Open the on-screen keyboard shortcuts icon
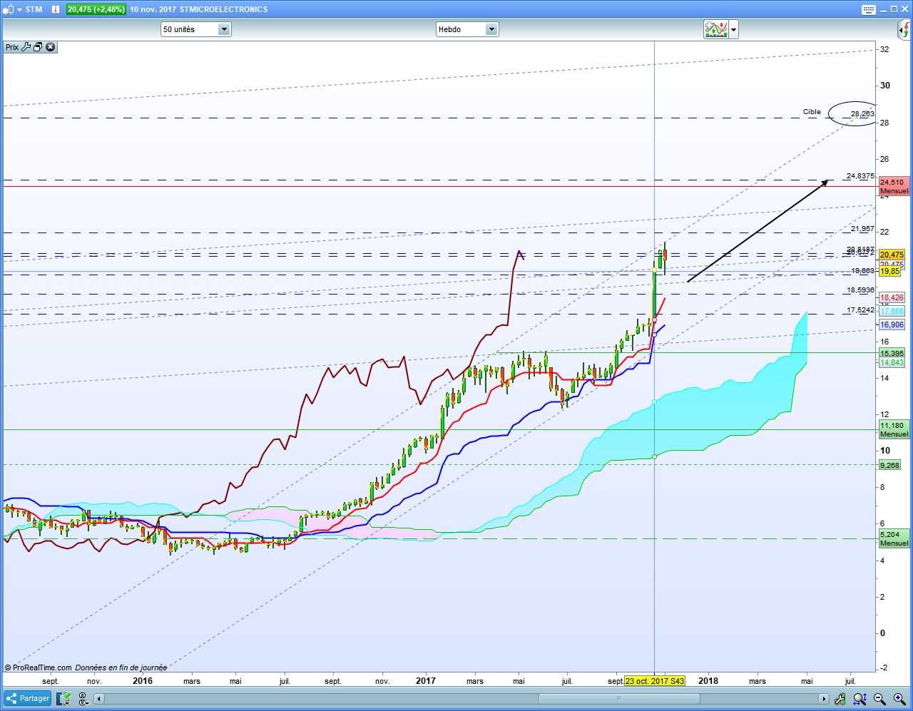The height and width of the screenshot is (711, 913). 868,9
